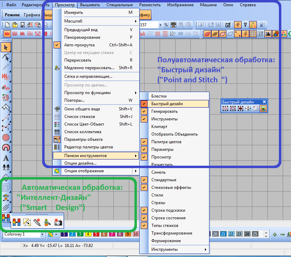Click the picture display icon in top toolbar

[268, 34]
